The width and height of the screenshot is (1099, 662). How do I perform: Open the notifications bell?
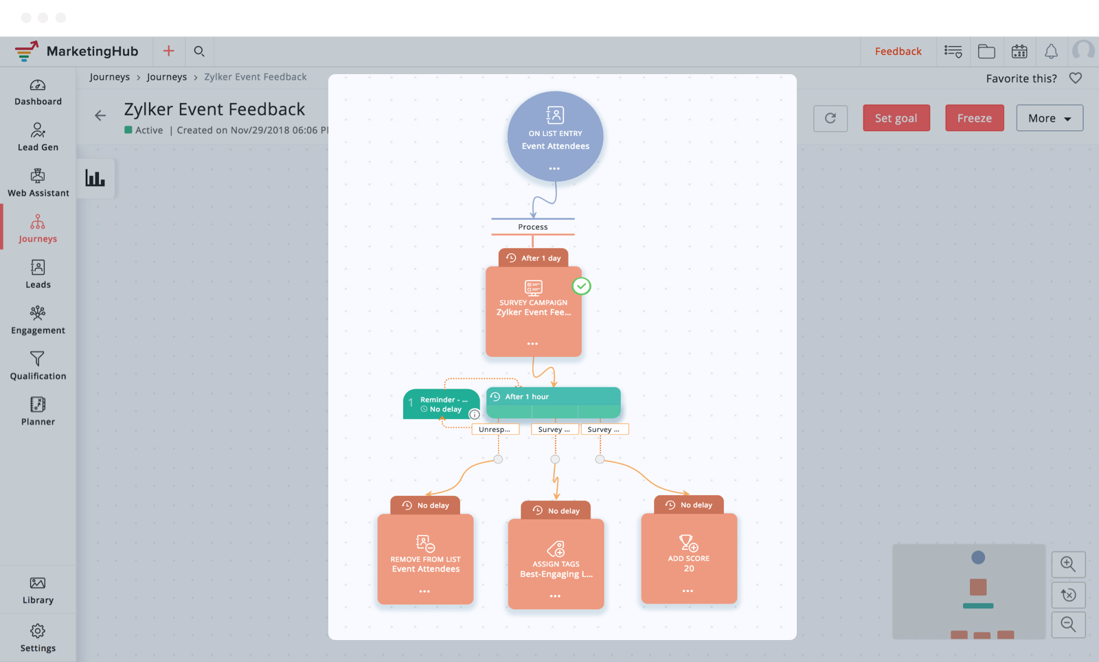1051,52
